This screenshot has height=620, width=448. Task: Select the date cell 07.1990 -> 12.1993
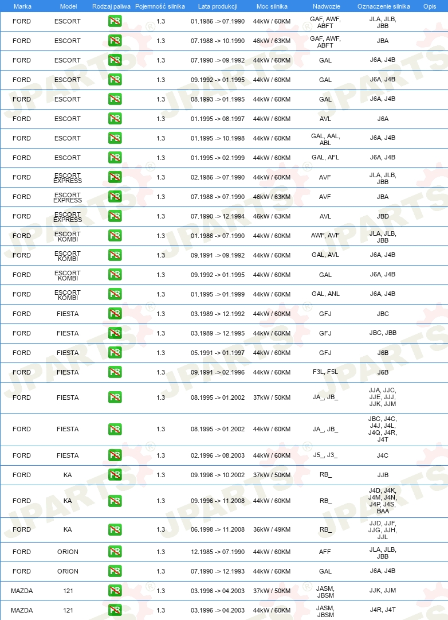click(x=218, y=571)
